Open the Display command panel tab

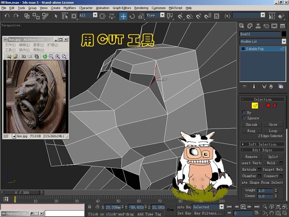pyautogui.click(x=274, y=26)
